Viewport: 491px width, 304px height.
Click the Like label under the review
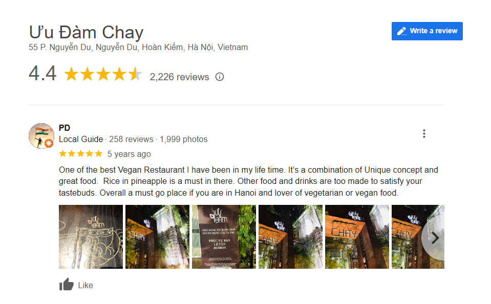[86, 285]
